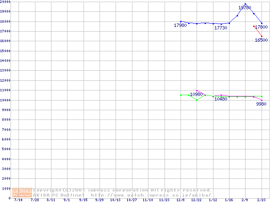
Task: Click the 10/13 date label
Action: [x=115, y=200]
